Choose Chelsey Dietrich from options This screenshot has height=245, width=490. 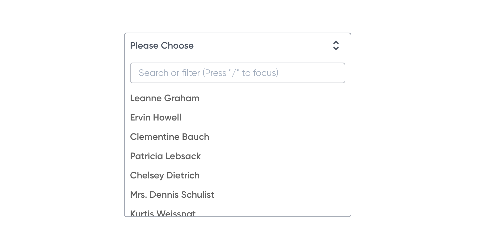[165, 175]
